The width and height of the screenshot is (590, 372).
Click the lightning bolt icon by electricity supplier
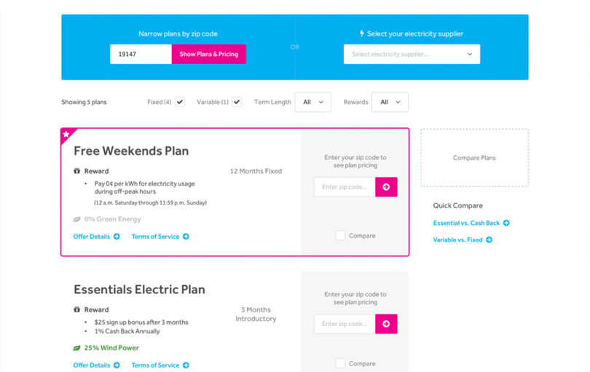click(x=361, y=33)
